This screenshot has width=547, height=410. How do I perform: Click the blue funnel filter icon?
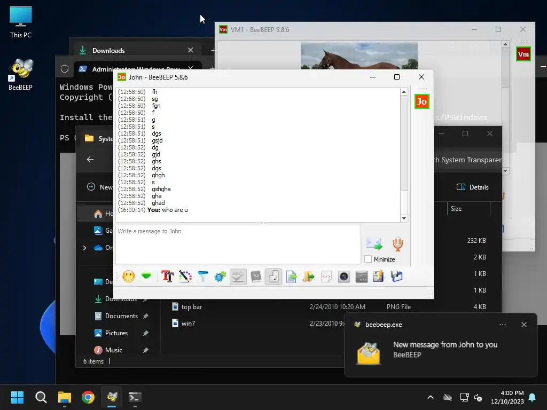coord(202,277)
